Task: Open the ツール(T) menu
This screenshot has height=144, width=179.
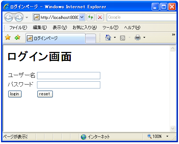Action: (110, 28)
